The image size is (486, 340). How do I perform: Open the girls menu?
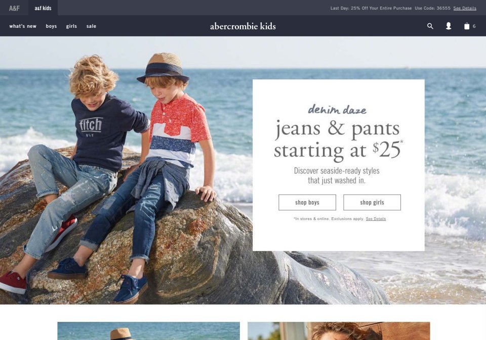pos(71,26)
